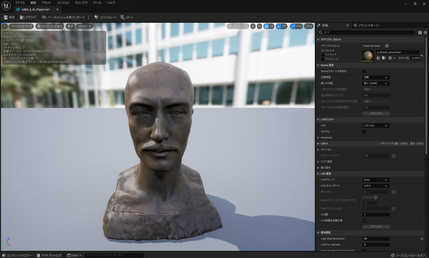Screen dimensions: 429x258
Task: Click the ライティングあり view mode button
Action: [50, 26]
